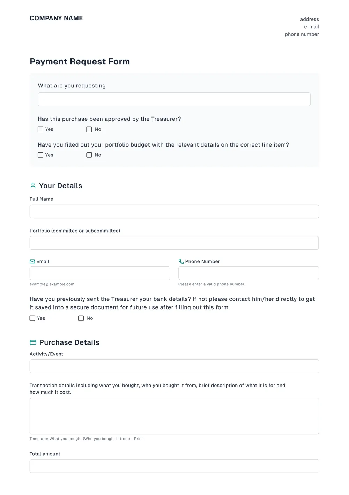Check No for bank details question
Image resolution: width=349 pixels, height=495 pixels.
point(81,318)
